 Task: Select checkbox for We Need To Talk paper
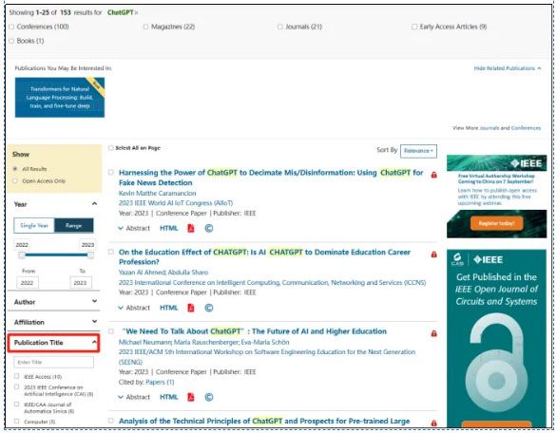(x=111, y=331)
